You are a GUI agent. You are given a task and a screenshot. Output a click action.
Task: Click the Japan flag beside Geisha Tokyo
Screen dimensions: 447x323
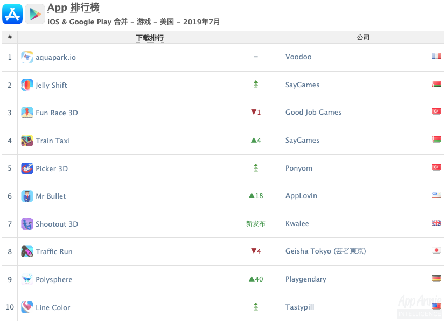coord(436,250)
